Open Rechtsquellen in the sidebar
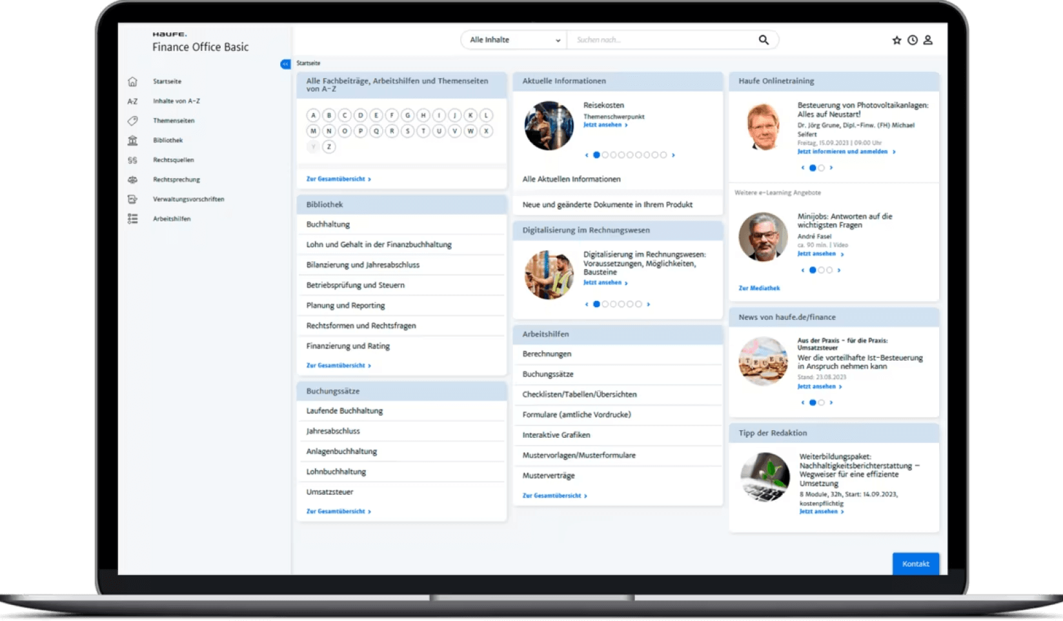The image size is (1063, 621). pos(173,160)
